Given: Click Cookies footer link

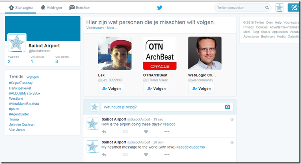Looking at the screenshot, I should (x=262, y=27).
